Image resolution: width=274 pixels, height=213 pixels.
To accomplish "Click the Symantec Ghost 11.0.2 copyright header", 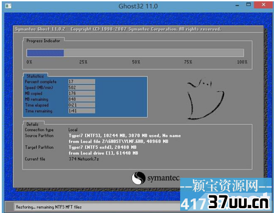I will [x=118, y=29].
